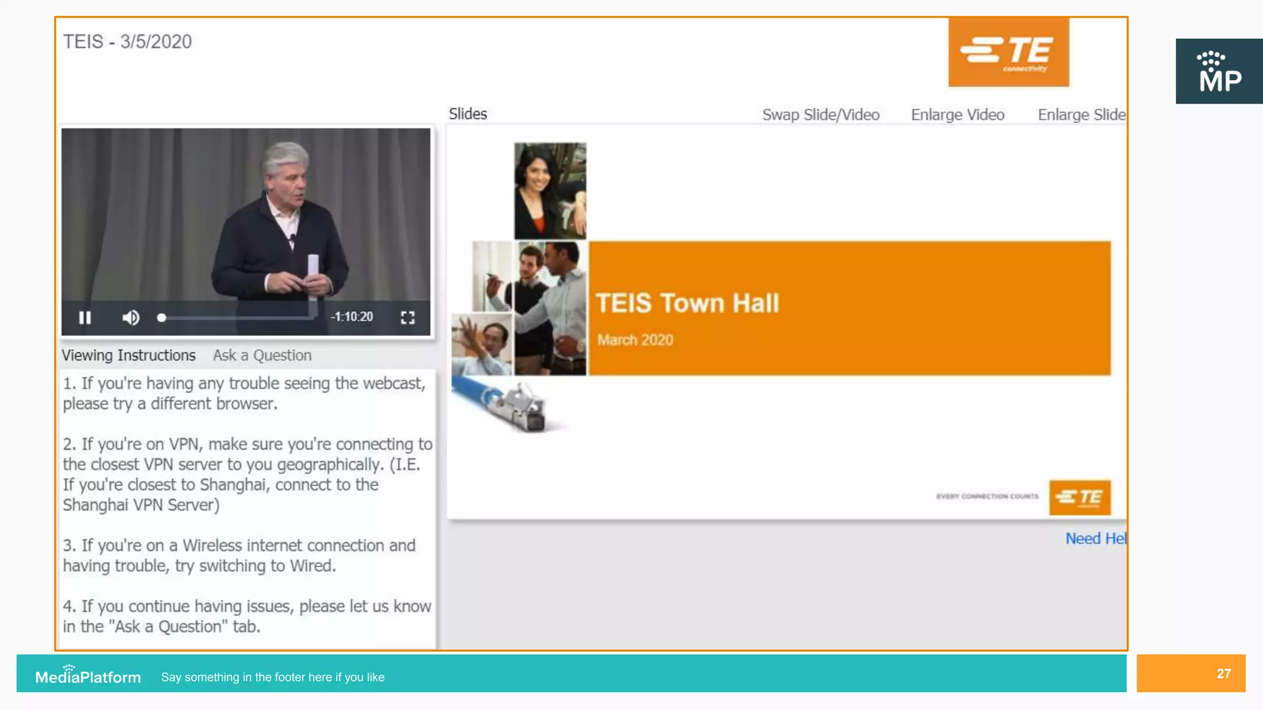Click the orange page number 27 box
The image size is (1263, 710).
pyautogui.click(x=1191, y=674)
